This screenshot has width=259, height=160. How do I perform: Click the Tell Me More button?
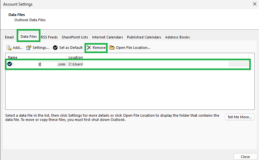(x=240, y=117)
